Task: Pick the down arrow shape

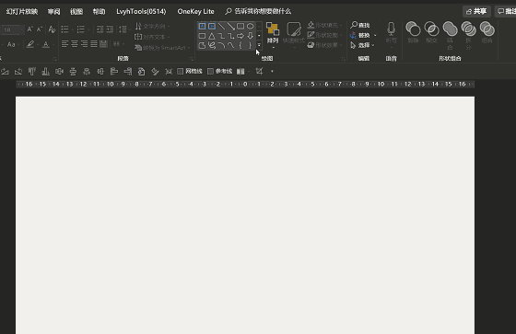Action: pos(250,36)
